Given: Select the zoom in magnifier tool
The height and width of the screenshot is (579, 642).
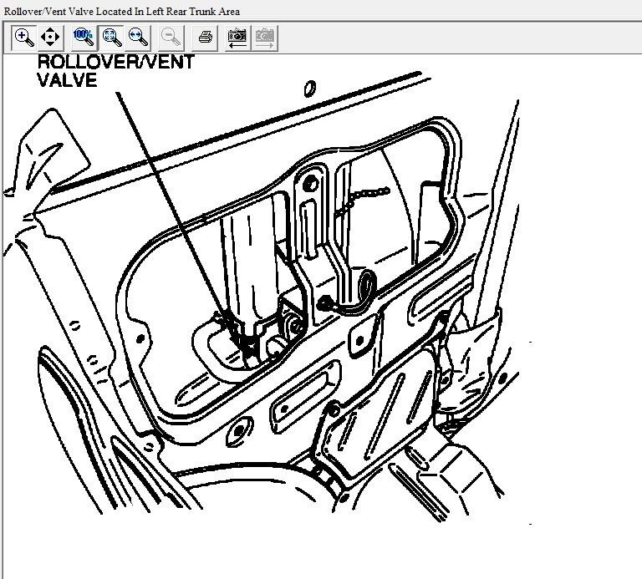Looking at the screenshot, I should [24, 37].
